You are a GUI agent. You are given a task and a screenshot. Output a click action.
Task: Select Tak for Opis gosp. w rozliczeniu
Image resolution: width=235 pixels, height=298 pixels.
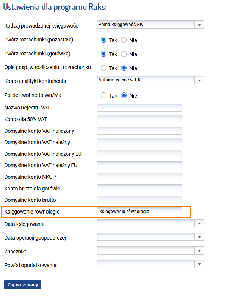pos(103,68)
